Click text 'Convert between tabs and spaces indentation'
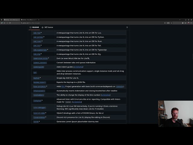Image resolution: width=193 pixels, height=145 pixels. click(76, 63)
